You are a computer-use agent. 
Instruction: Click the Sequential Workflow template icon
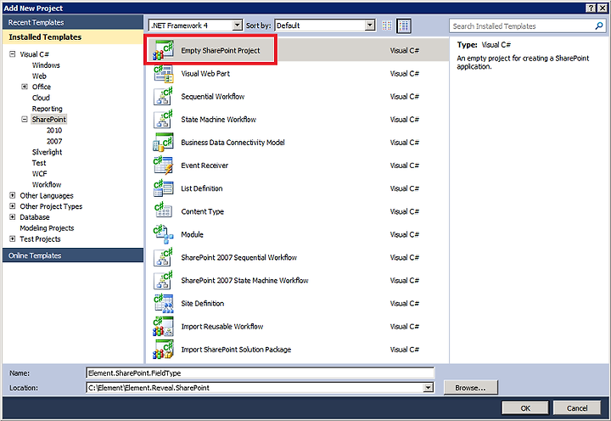point(163,96)
